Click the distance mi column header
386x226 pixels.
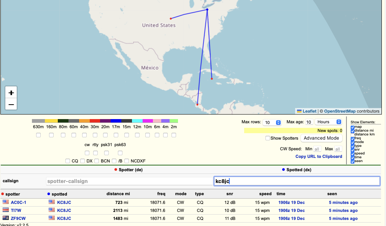click(x=118, y=194)
